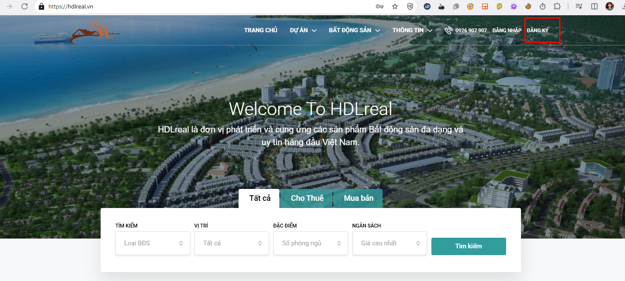Click the HDLreal house logo
Image resolution: width=625 pixels, height=281 pixels.
(94, 32)
